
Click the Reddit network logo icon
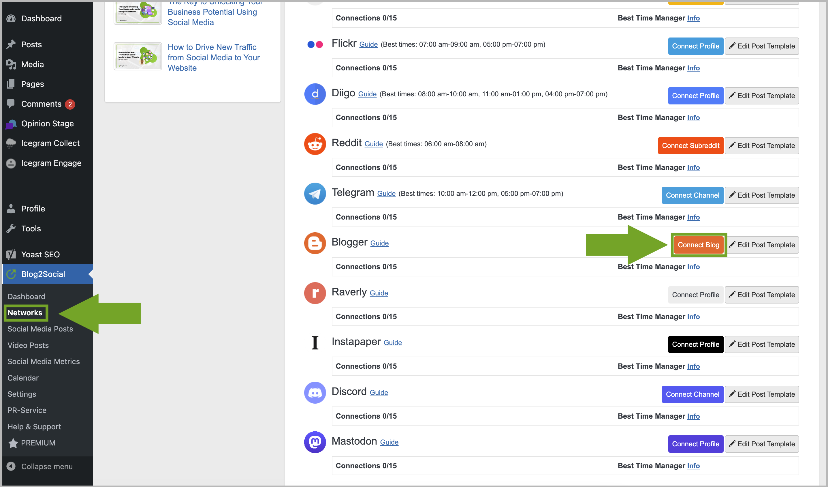pyautogui.click(x=315, y=144)
